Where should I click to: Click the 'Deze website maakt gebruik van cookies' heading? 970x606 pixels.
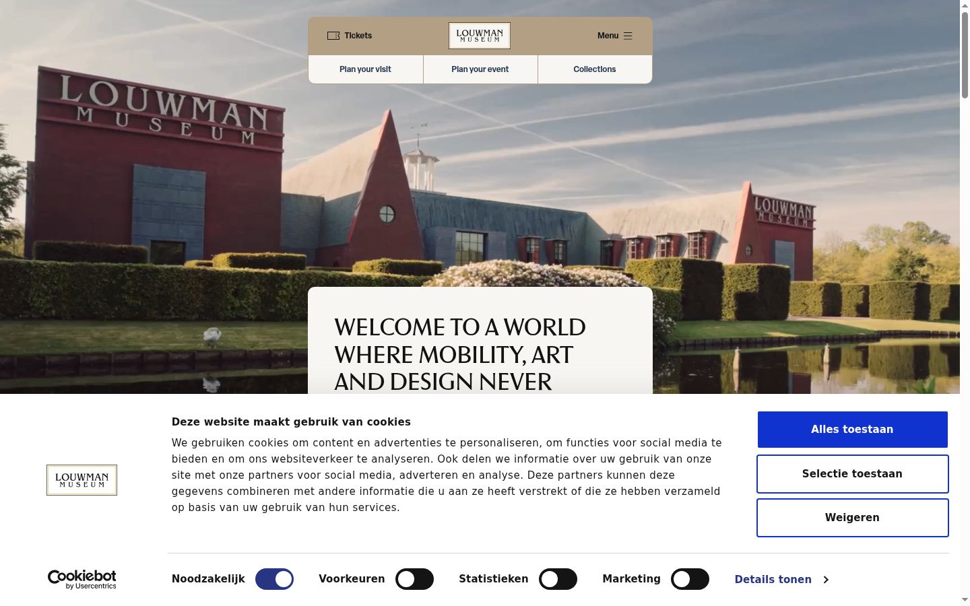291,422
